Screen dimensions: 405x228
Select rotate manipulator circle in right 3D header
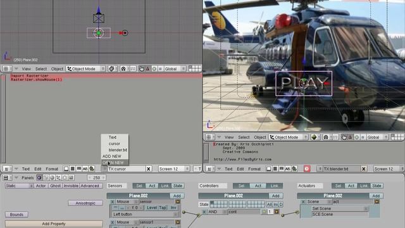[357, 137]
